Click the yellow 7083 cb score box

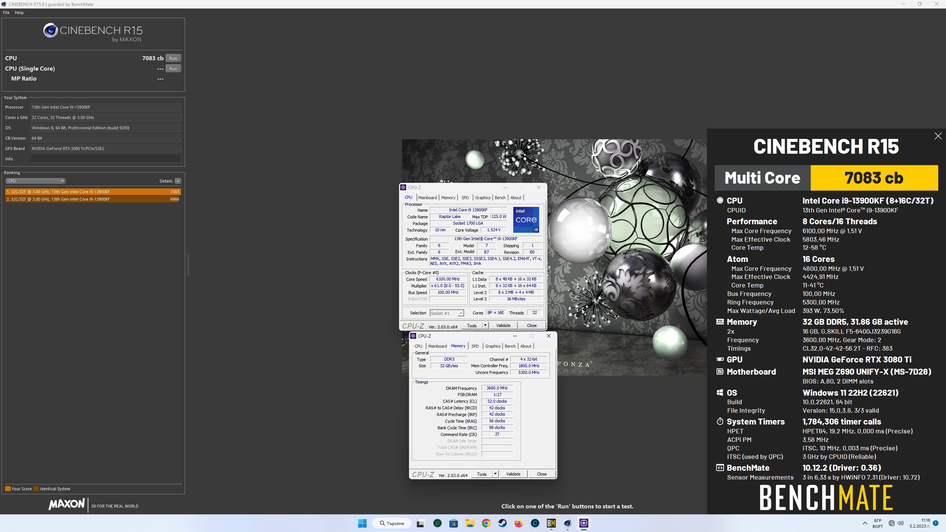point(874,178)
